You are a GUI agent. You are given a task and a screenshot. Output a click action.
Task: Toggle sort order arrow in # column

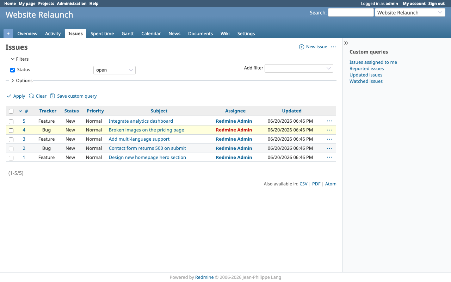(20, 111)
